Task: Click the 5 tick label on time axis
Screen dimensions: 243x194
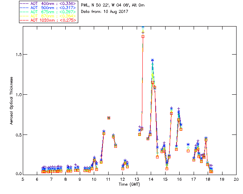Action: click(23, 179)
